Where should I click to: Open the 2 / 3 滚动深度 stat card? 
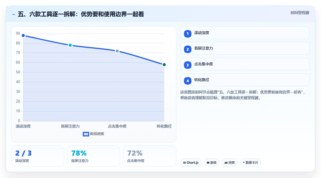(38, 156)
